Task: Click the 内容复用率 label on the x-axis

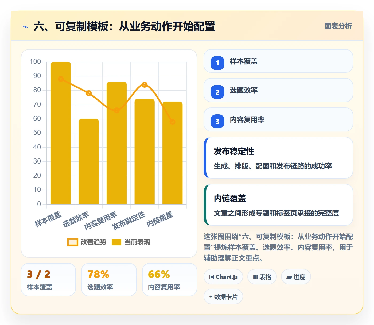Action: [x=101, y=221]
